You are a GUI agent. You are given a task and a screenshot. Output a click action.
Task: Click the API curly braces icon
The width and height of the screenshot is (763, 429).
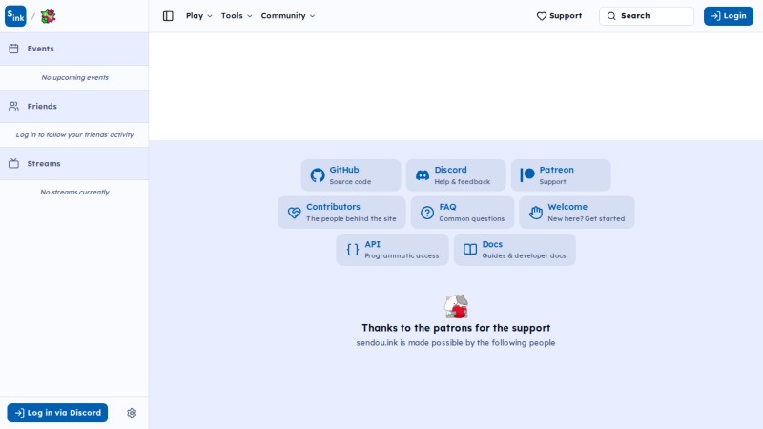pos(353,250)
